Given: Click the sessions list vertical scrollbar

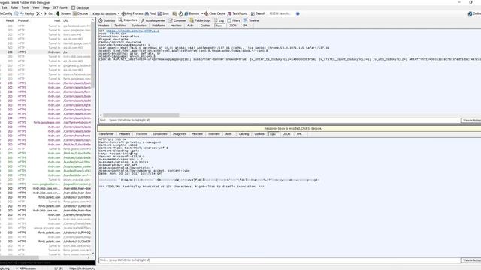Looking at the screenshot, I should [x=93, y=55].
